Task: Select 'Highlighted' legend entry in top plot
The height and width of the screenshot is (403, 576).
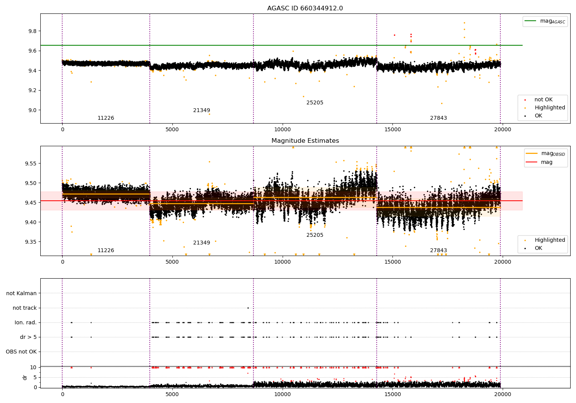Action: click(545, 108)
